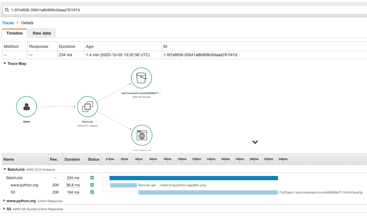Select the S3 bucket icon for batchxraystack-bucket
Screen dimensions: 367x216
(141, 78)
